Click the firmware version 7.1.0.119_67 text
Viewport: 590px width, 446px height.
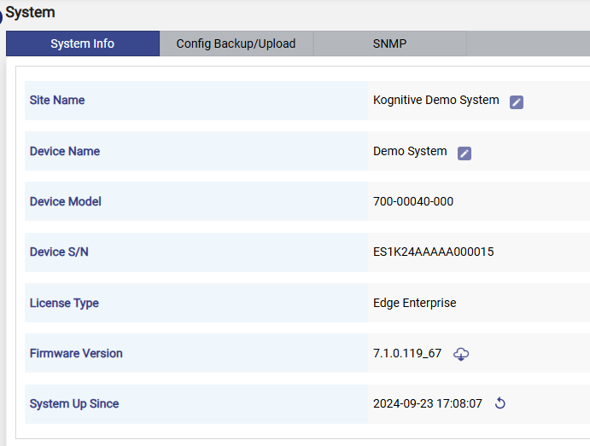(407, 353)
